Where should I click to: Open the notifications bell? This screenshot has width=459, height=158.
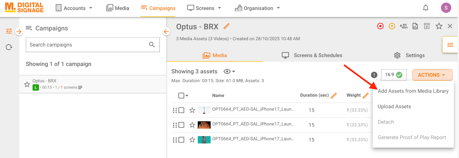tap(426, 8)
